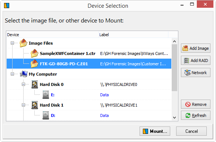Click the scrollbar down arrow
This screenshot has width=216, height=142.
tap(174, 118)
